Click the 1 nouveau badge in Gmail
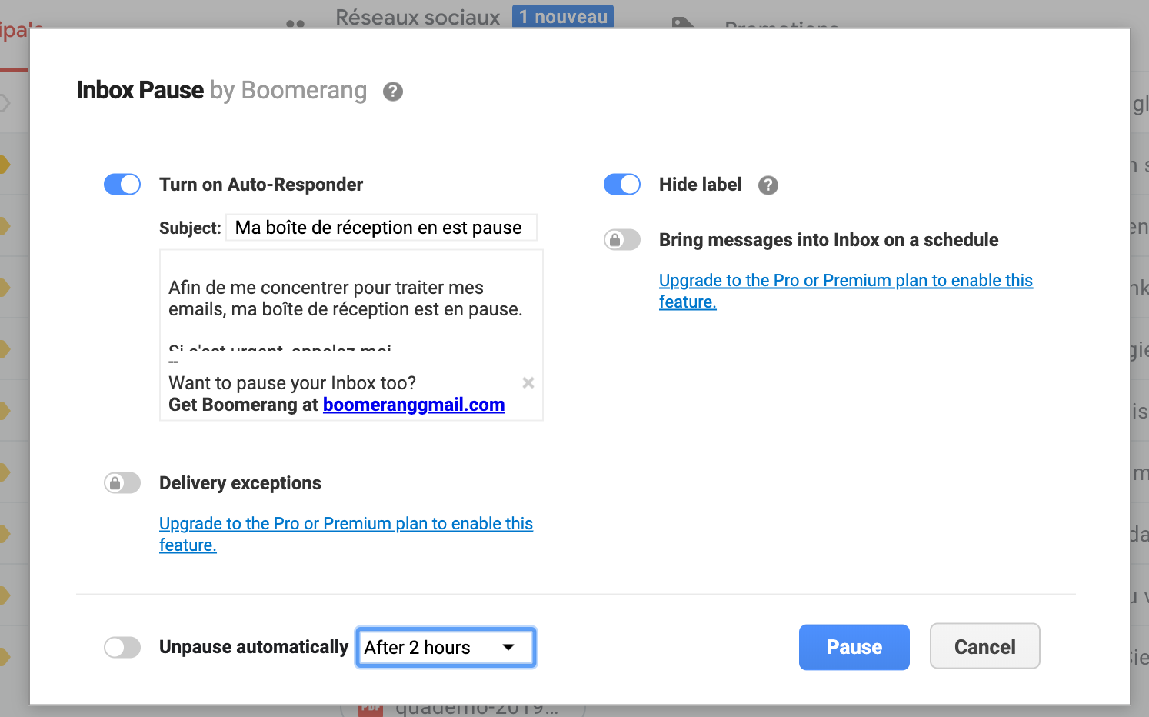 point(563,16)
